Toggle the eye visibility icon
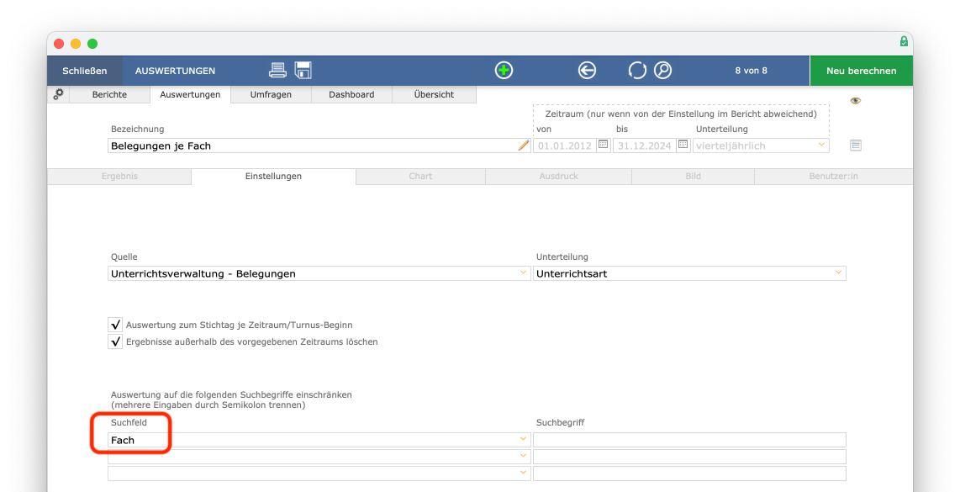Image resolution: width=960 pixels, height=492 pixels. (855, 100)
